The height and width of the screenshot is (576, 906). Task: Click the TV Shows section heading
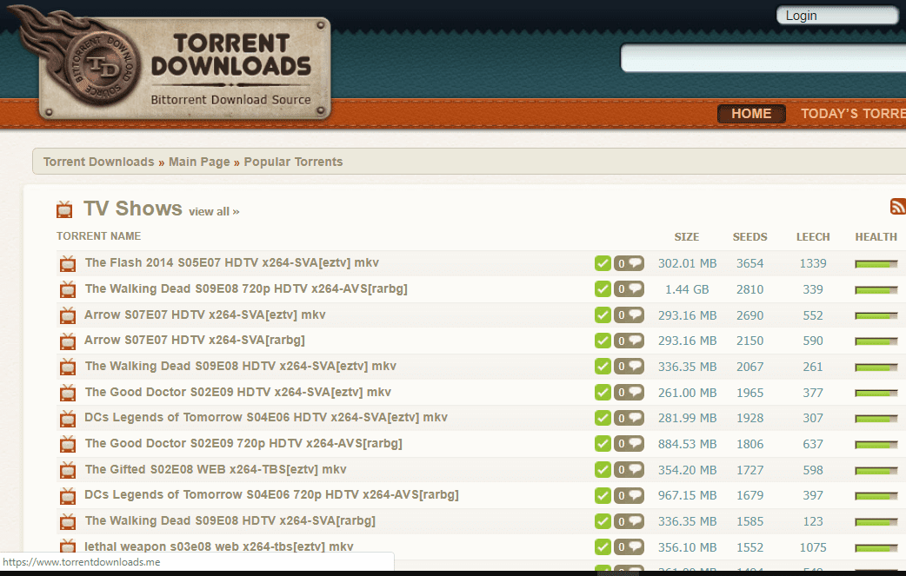pos(133,209)
